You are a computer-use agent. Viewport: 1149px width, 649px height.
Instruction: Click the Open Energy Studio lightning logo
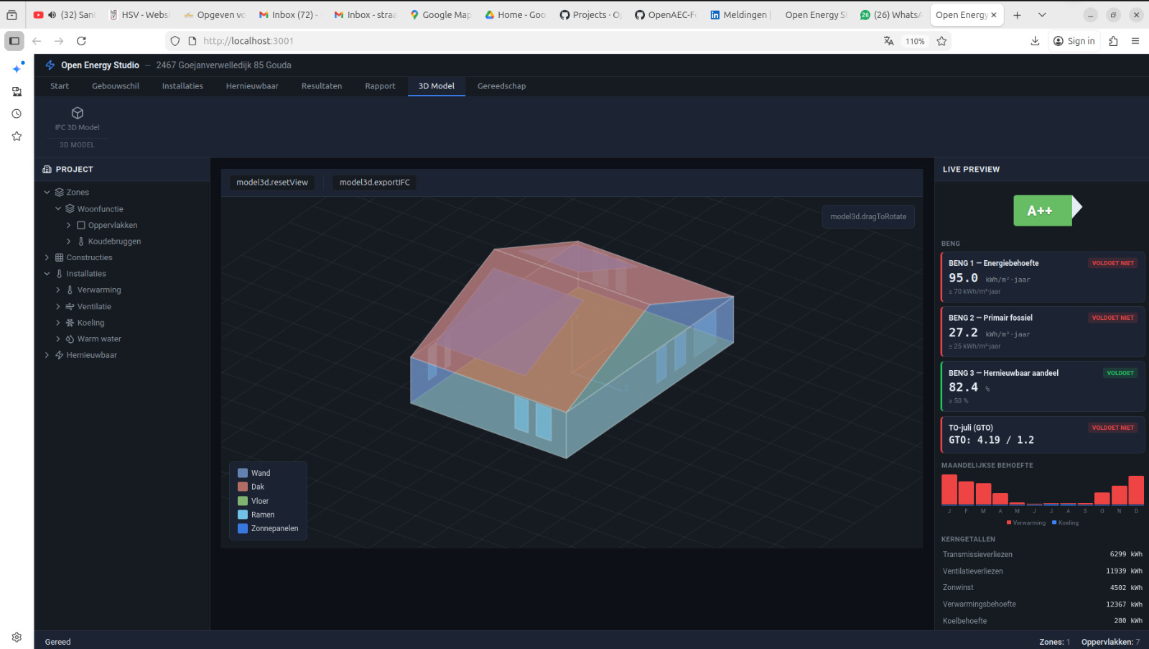[50, 65]
